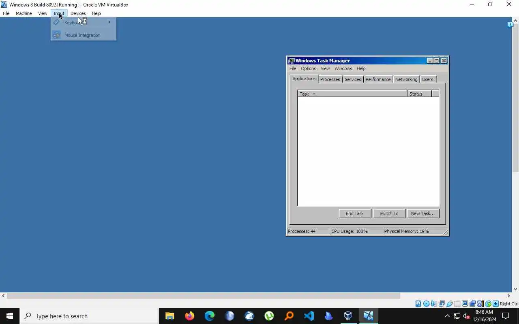This screenshot has width=519, height=324.
Task: Switch to the Users tab
Action: click(428, 79)
